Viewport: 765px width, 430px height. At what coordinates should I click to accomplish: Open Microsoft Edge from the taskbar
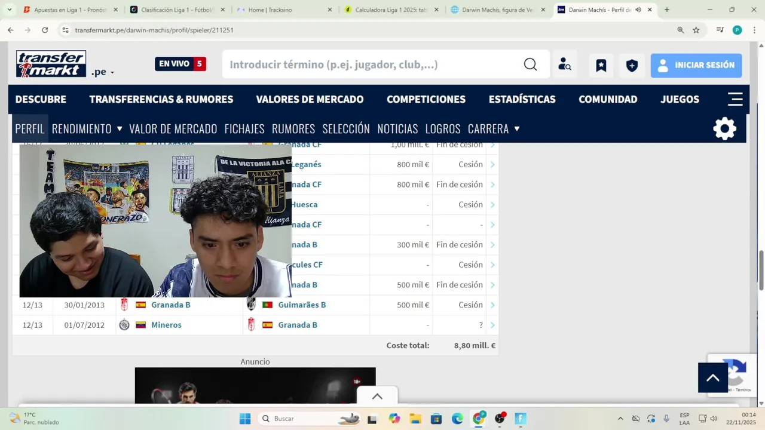(457, 419)
